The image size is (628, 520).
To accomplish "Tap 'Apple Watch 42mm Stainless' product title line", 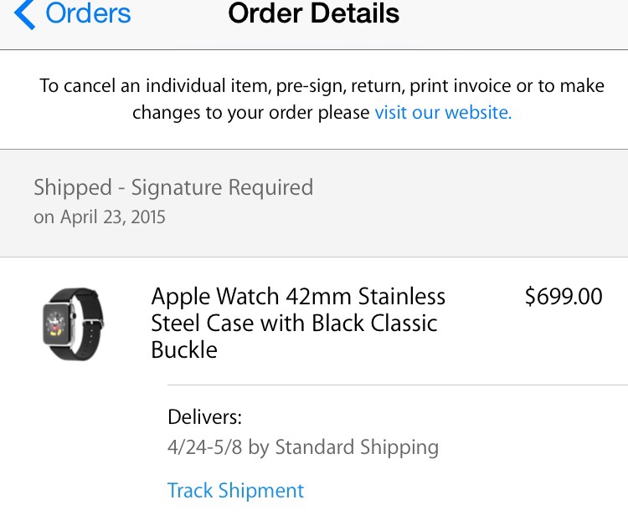I will coord(298,297).
